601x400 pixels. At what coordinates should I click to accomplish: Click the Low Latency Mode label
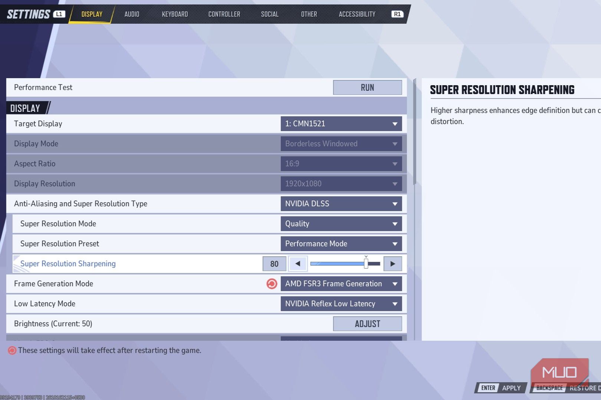pos(45,304)
